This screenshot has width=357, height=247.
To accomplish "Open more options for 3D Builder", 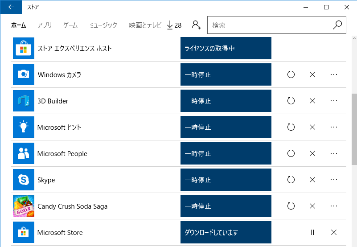I will pos(334,101).
